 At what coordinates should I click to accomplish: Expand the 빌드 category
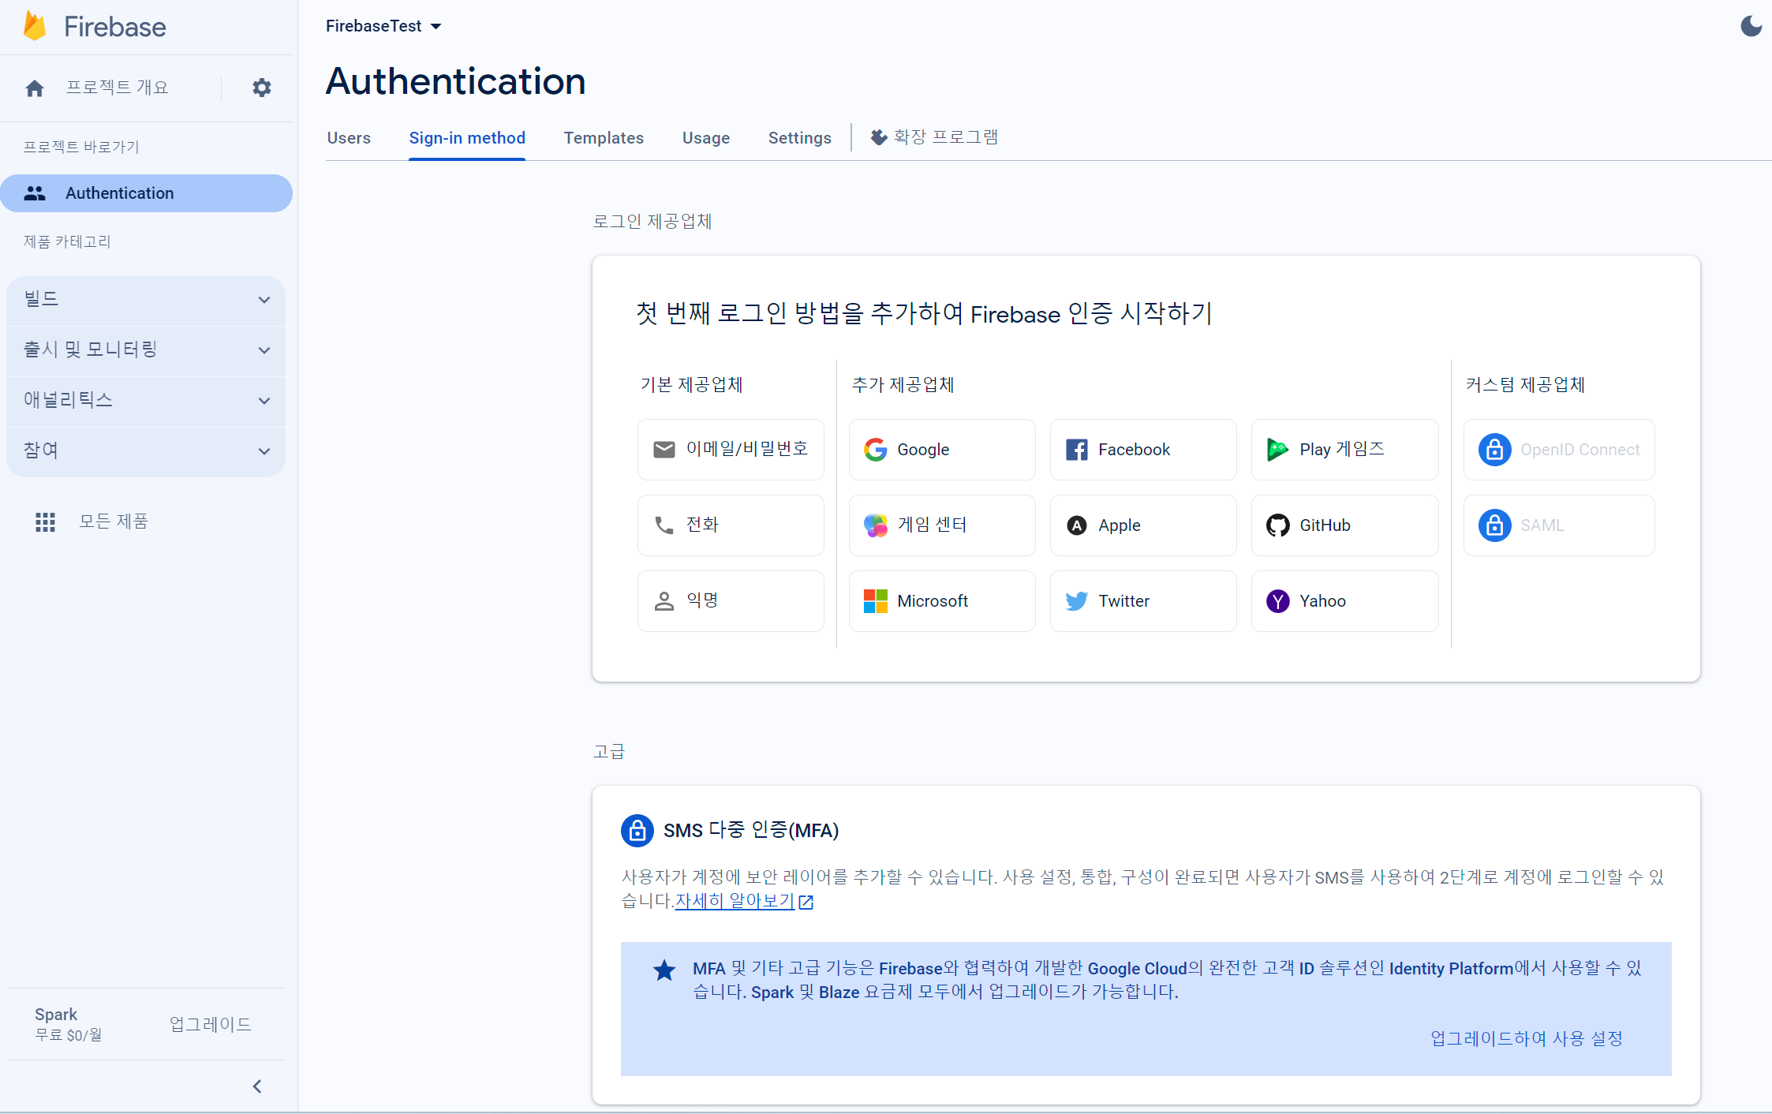pyautogui.click(x=146, y=300)
